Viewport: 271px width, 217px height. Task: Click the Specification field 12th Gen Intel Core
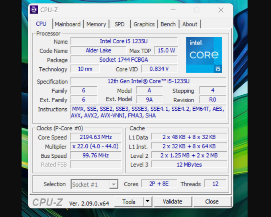tap(148, 81)
